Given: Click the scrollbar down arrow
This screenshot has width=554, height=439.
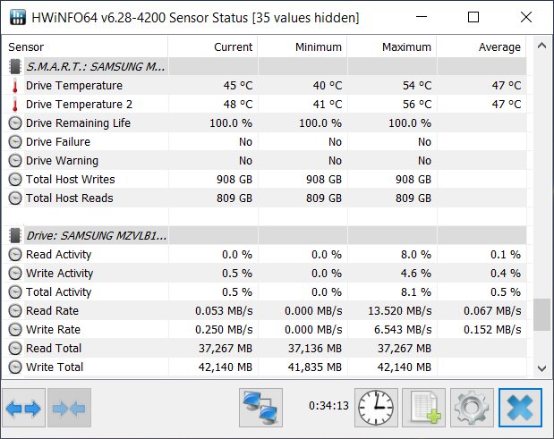Looking at the screenshot, I should 541,368.
